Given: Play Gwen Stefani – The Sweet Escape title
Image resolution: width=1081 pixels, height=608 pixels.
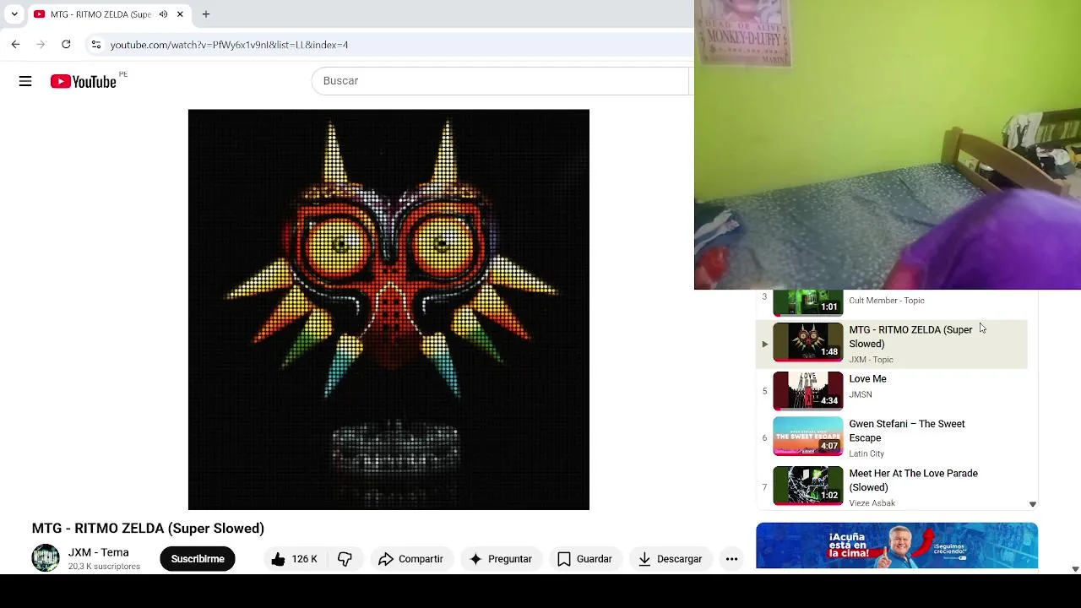Looking at the screenshot, I should coord(907,431).
